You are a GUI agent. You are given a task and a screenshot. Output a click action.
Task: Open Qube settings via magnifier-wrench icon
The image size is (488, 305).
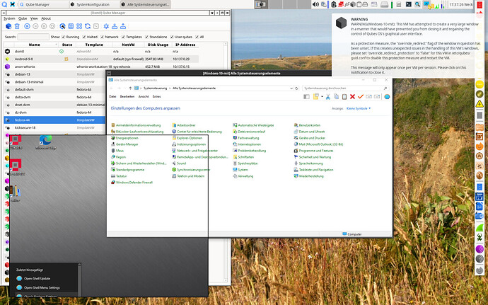pos(62,26)
